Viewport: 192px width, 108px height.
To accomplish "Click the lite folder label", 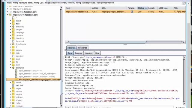I will pos(17,62).
